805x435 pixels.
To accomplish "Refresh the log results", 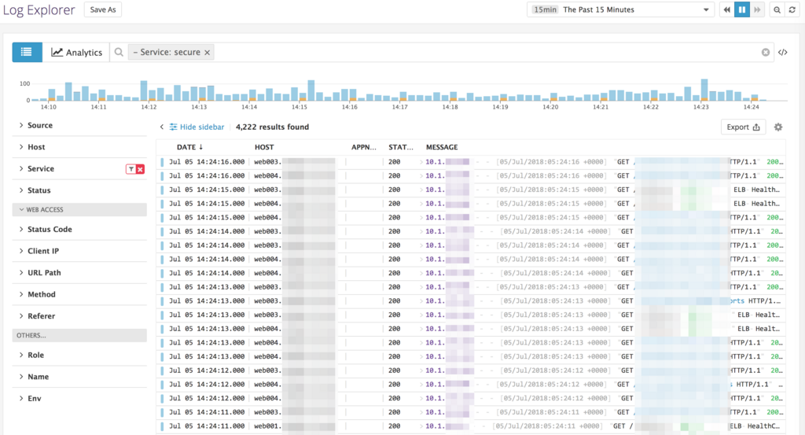I will click(792, 9).
